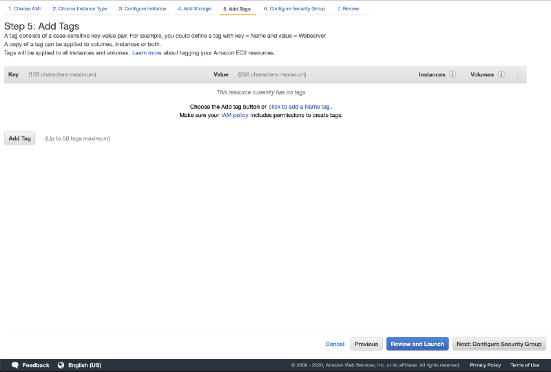Click the Feedback speech bubble icon
Image resolution: width=551 pixels, height=372 pixels.
[14, 365]
